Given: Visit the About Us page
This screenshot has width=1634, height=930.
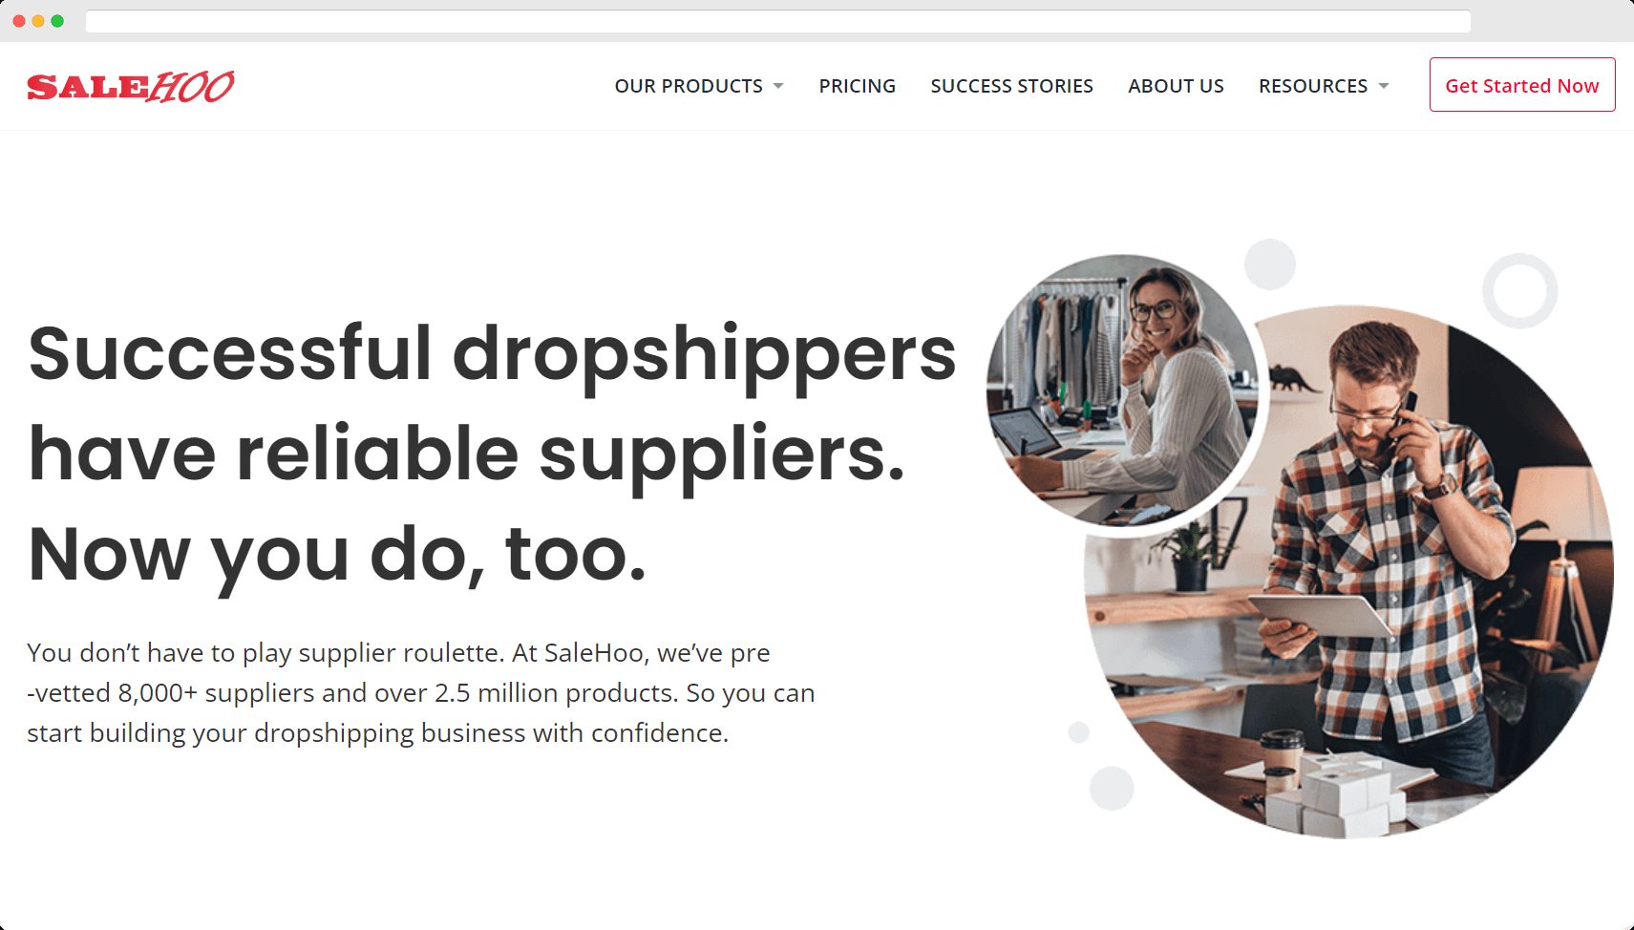Looking at the screenshot, I should [1176, 86].
